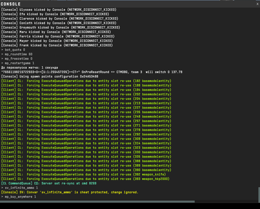
Task: Click the horizontal scrollbar at the console bottom
Action: [x=97, y=201]
